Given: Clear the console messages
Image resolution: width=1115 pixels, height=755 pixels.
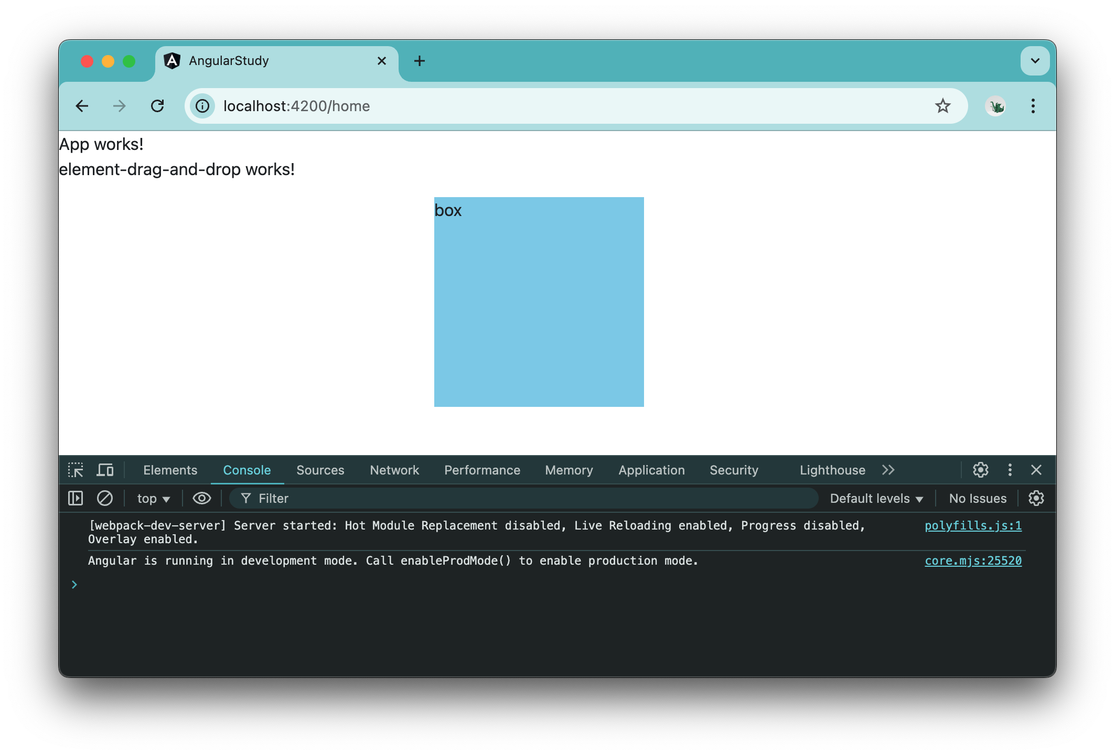Looking at the screenshot, I should (x=105, y=498).
